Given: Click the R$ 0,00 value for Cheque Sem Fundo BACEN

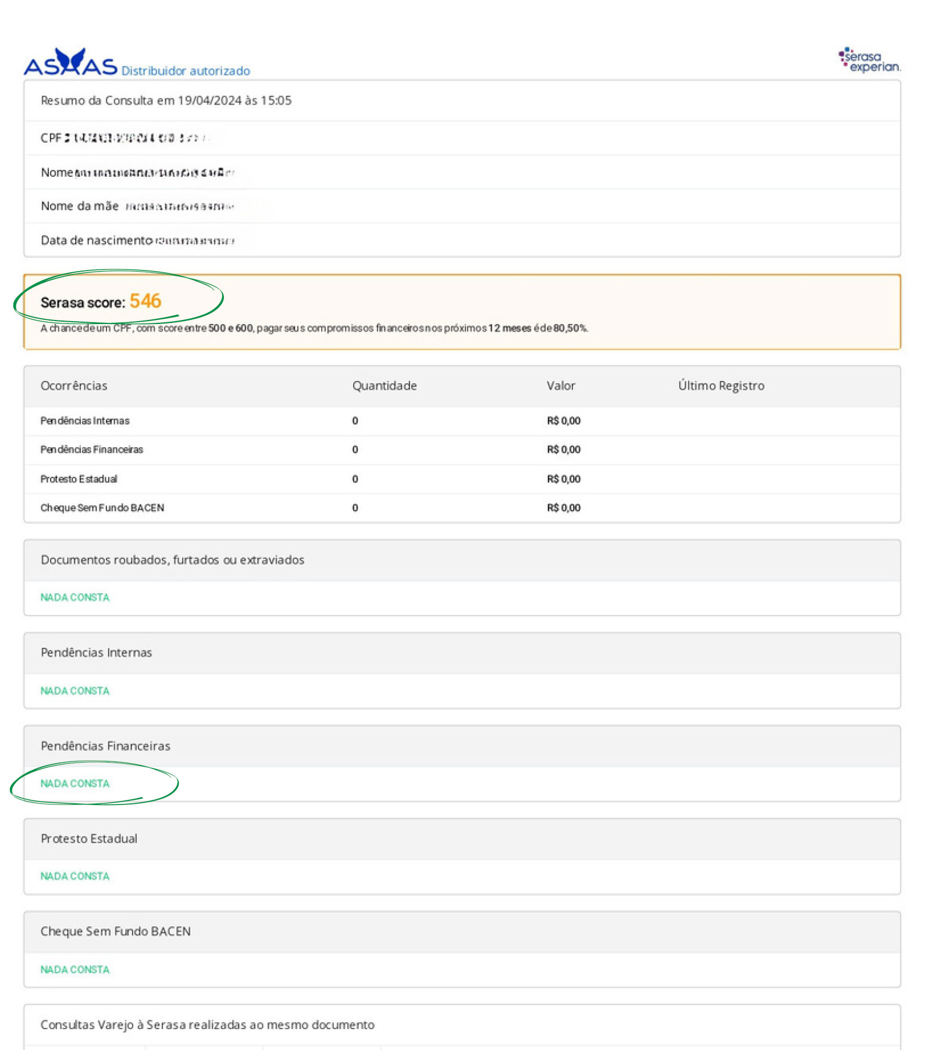Looking at the screenshot, I should pos(563,508).
